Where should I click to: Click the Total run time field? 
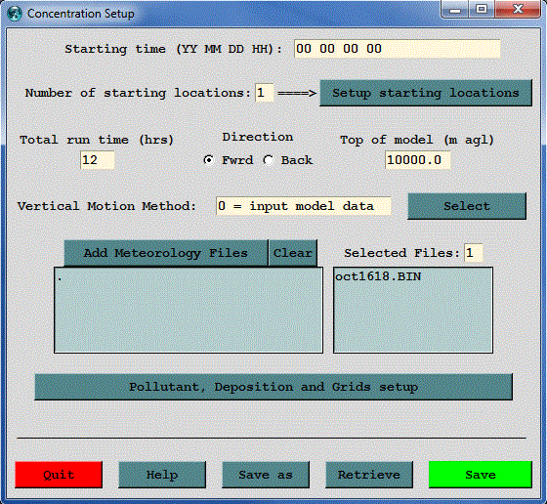click(98, 160)
